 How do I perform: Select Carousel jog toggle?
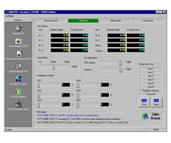(x=151, y=94)
